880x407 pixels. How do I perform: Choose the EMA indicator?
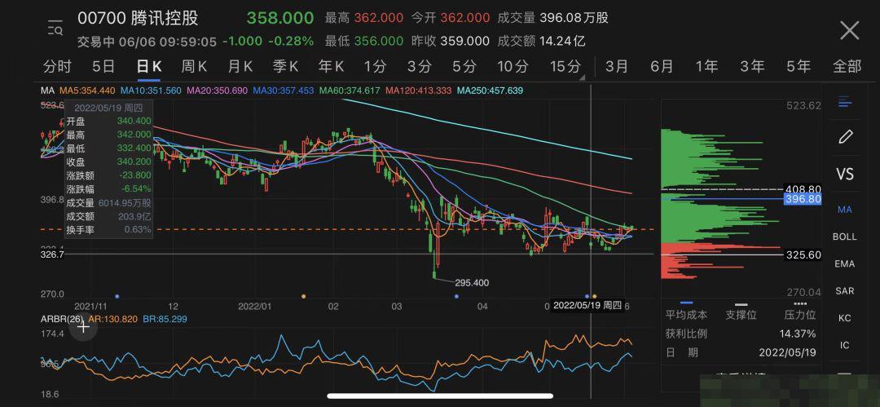click(x=845, y=263)
